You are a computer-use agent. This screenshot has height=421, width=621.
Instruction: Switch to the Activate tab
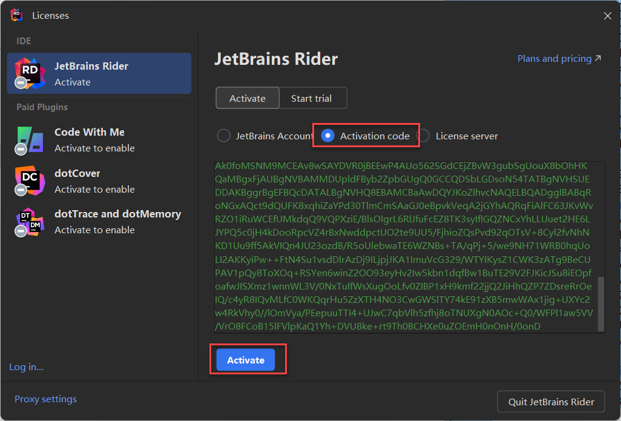(x=248, y=98)
